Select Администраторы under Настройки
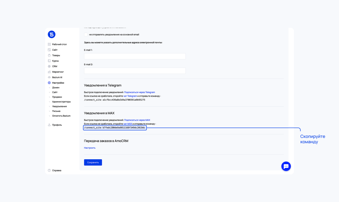This screenshot has width=339, height=202. pyautogui.click(x=61, y=102)
